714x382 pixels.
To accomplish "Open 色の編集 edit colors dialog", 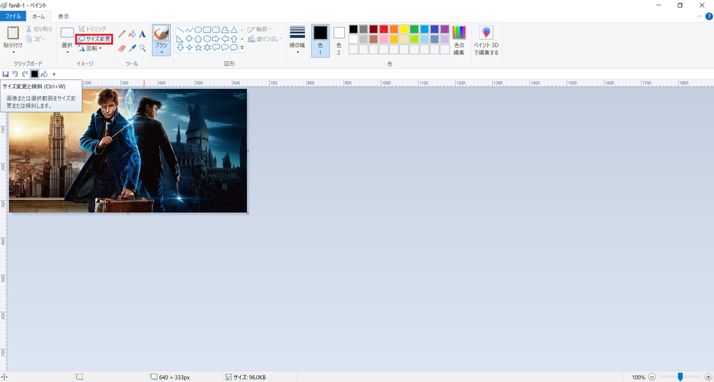I will (459, 41).
